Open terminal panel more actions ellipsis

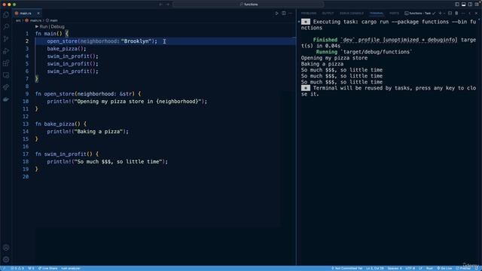463,14
